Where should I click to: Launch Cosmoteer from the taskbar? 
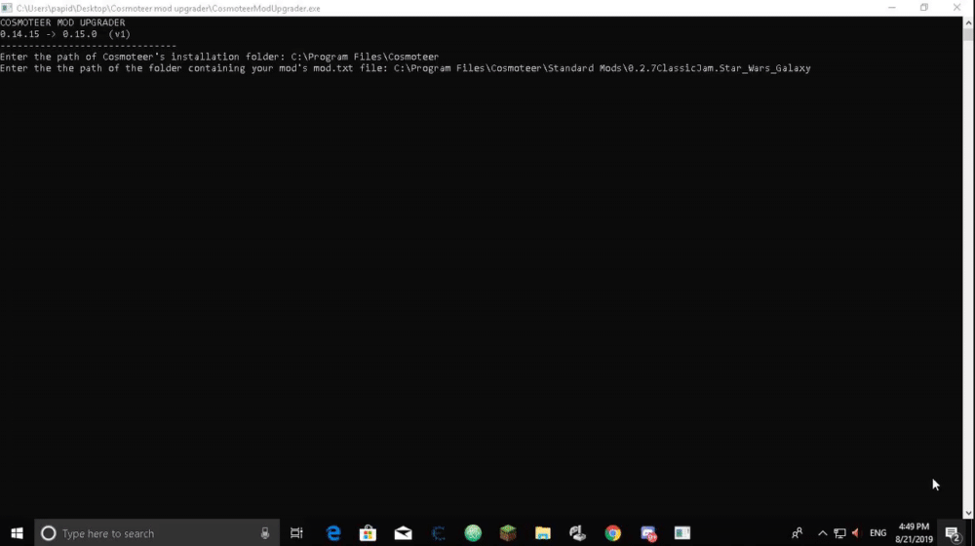point(439,533)
